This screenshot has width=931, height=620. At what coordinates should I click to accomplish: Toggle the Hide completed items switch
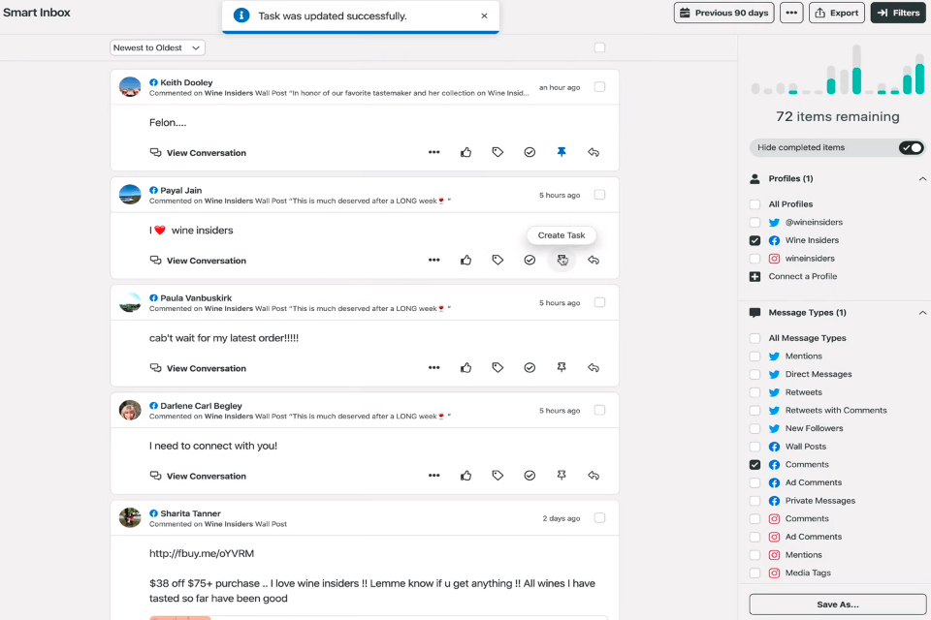tap(911, 147)
